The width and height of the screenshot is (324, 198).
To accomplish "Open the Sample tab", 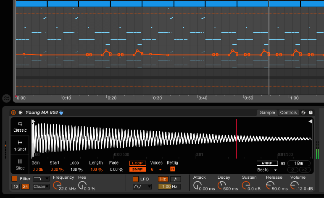I will point(267,112).
